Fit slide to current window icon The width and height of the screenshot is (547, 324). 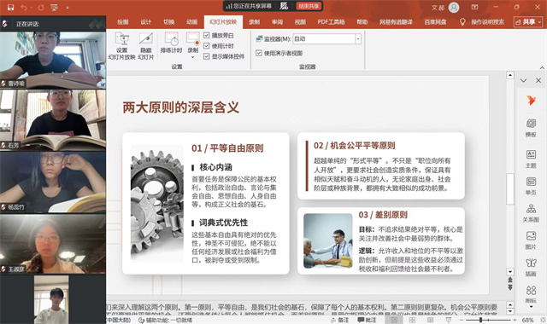pos(543,320)
